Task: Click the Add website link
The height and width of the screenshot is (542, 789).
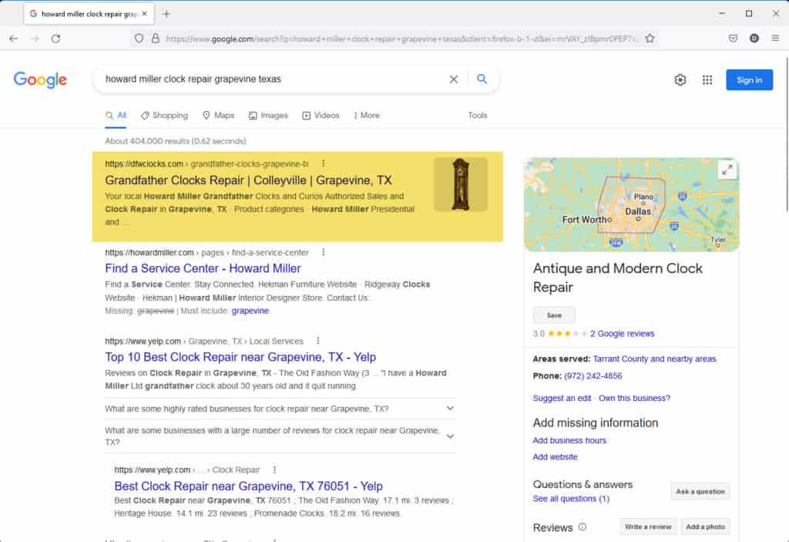Action: [x=555, y=457]
